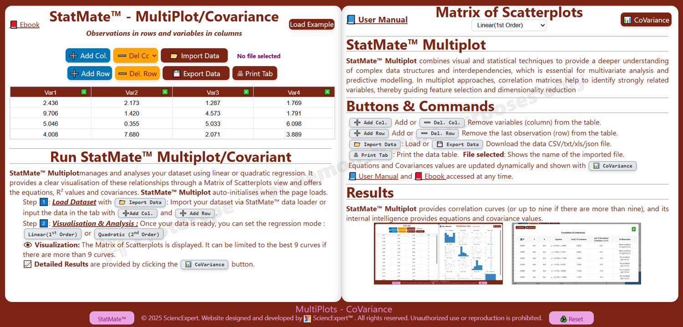Viewport: 683px width, 327px height.
Task: Click the blue book User Manual icon
Action: (x=351, y=20)
